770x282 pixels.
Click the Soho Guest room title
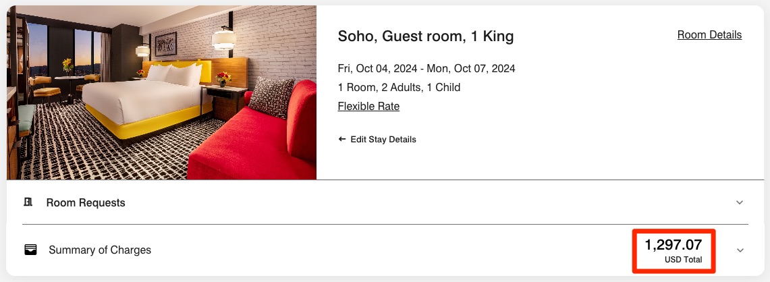click(425, 36)
